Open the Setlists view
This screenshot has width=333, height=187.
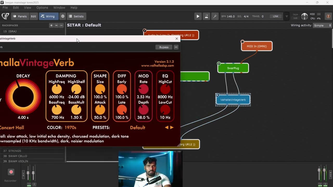click(x=76, y=16)
